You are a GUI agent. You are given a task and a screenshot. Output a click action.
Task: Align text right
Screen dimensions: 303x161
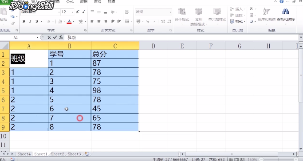pos(105,21)
